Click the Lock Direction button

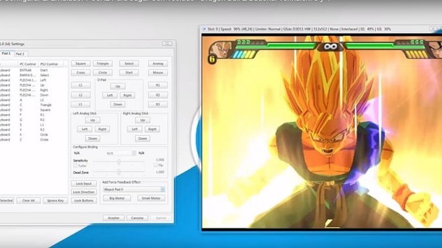tap(84, 192)
